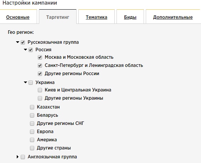Uncheck the Россия checkbox
The width and height of the screenshot is (201, 163).
(31, 50)
